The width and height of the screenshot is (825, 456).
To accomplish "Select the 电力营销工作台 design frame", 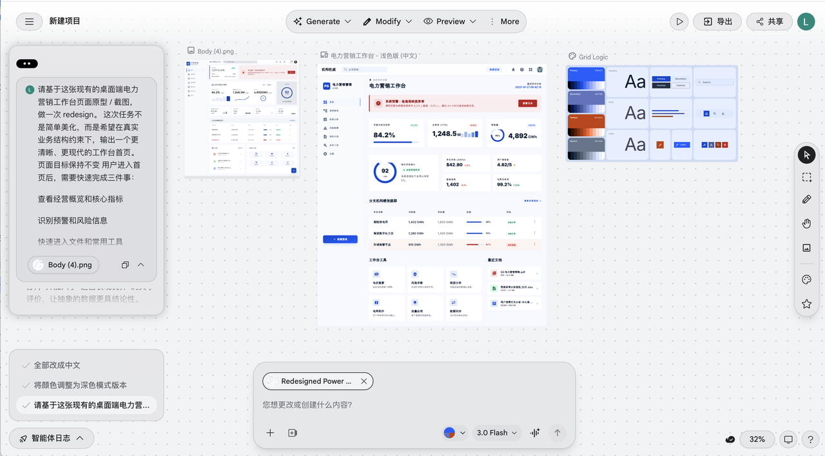I will pyautogui.click(x=432, y=195).
